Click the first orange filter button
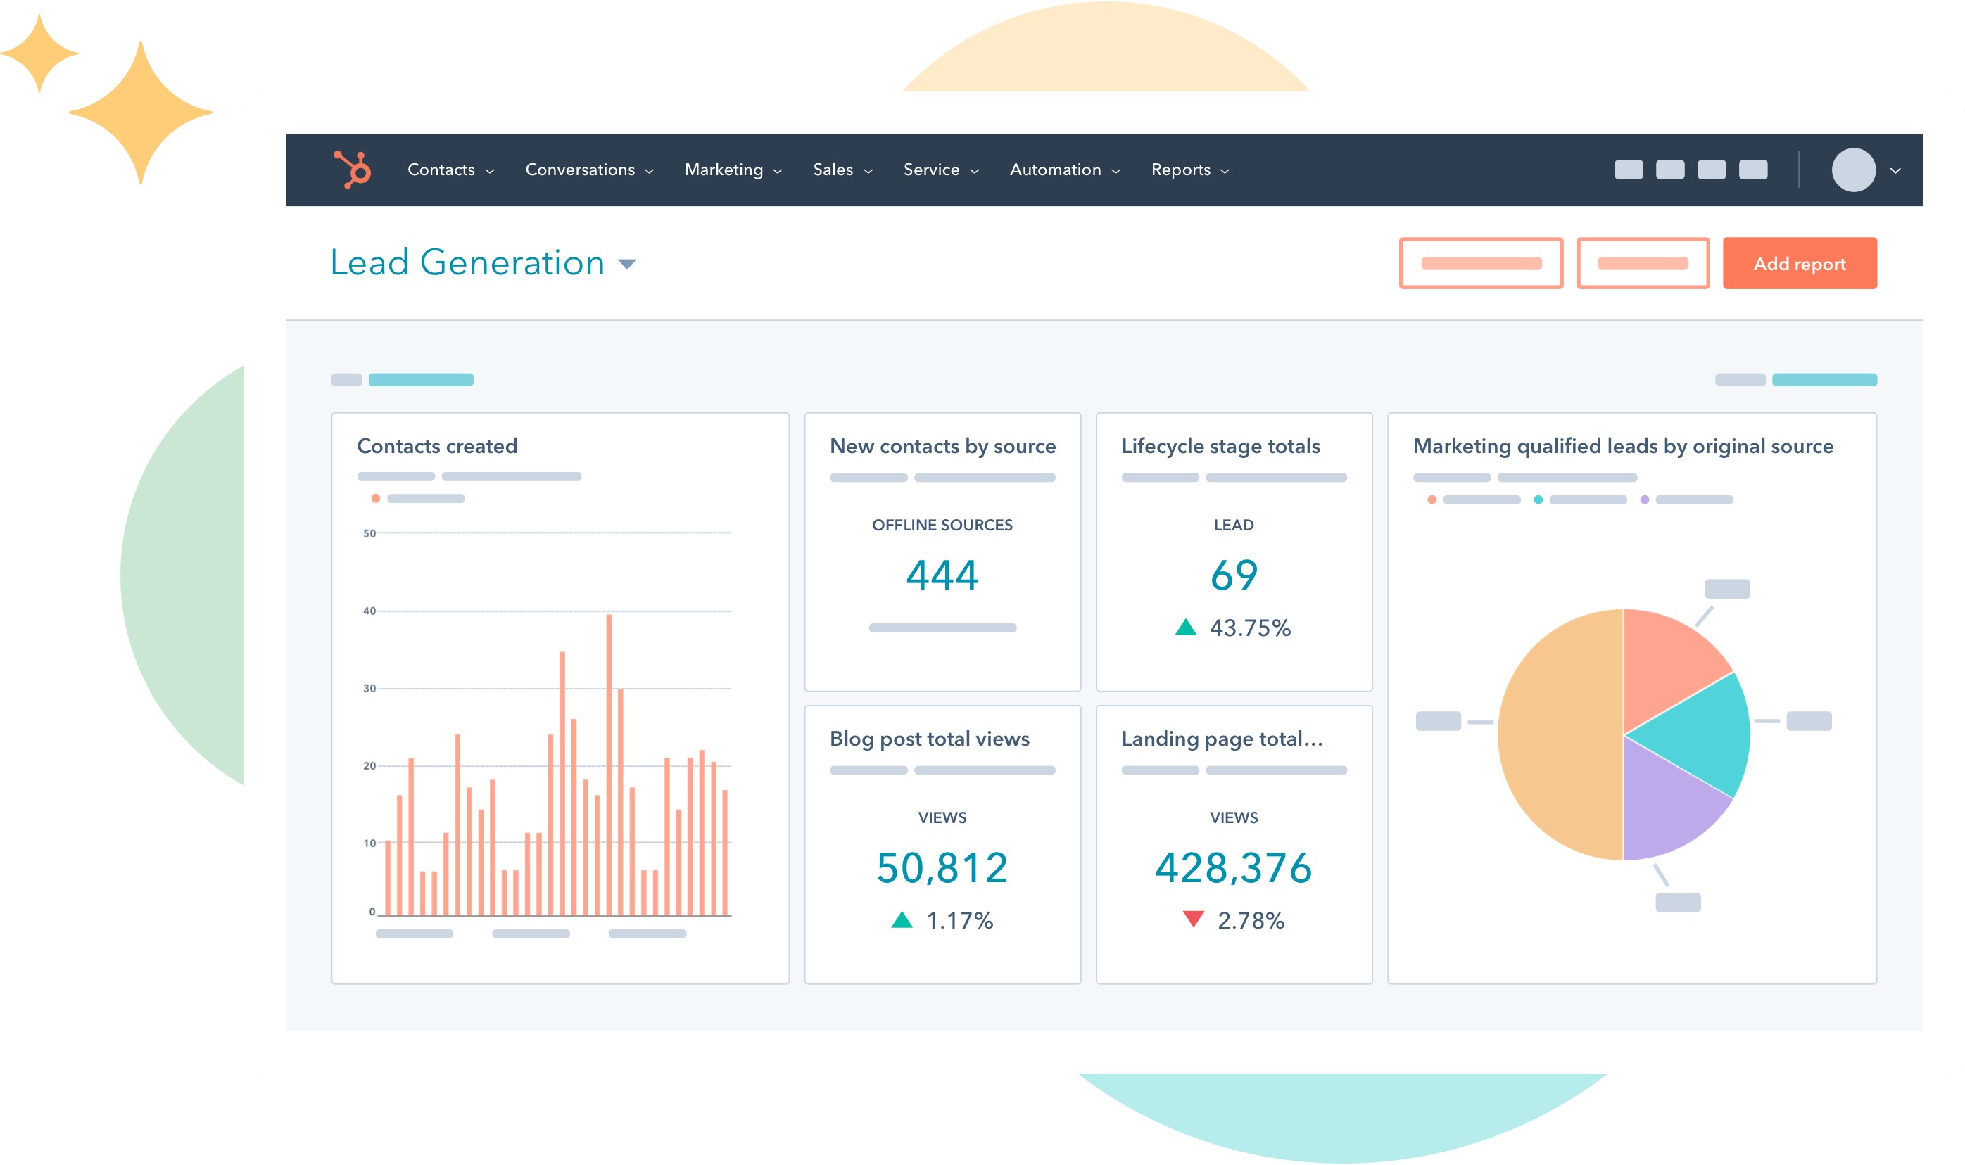Screen dimensions: 1965x1165 tap(1479, 264)
